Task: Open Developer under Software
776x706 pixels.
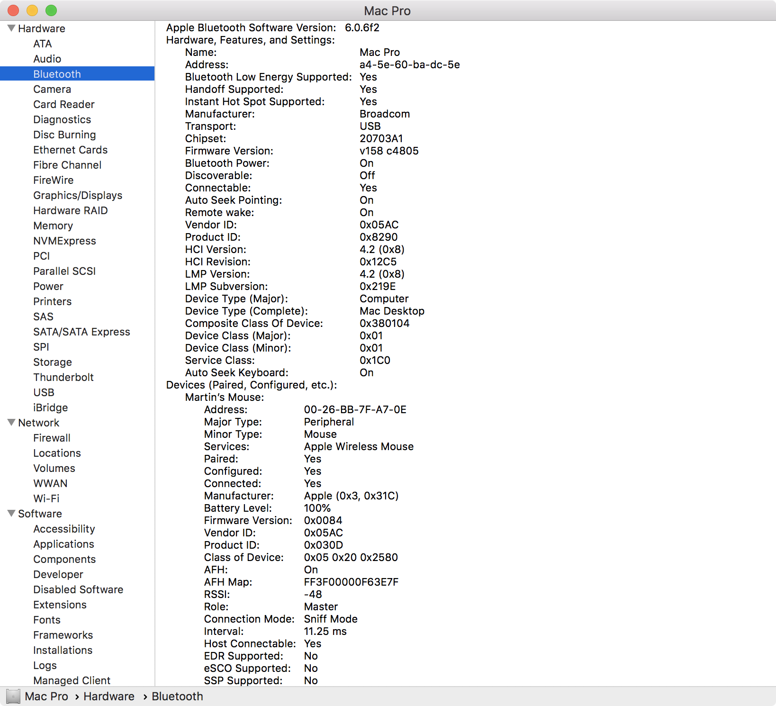Action: [58, 574]
